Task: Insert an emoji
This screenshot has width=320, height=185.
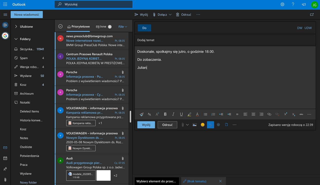Action: [202, 125]
